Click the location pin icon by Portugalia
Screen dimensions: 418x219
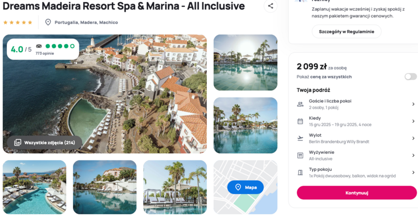48,22
